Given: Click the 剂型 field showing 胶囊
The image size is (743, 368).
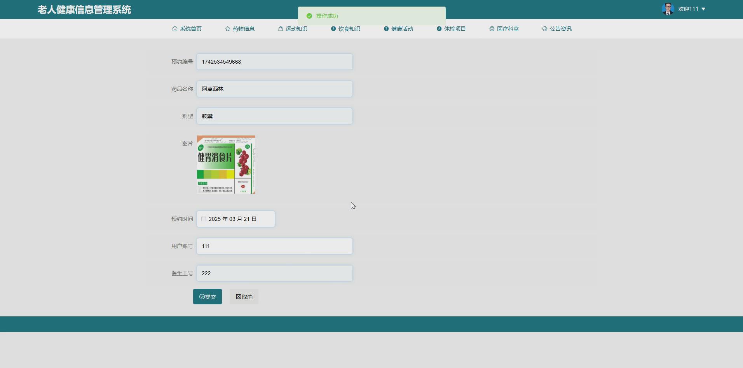Looking at the screenshot, I should coord(275,116).
